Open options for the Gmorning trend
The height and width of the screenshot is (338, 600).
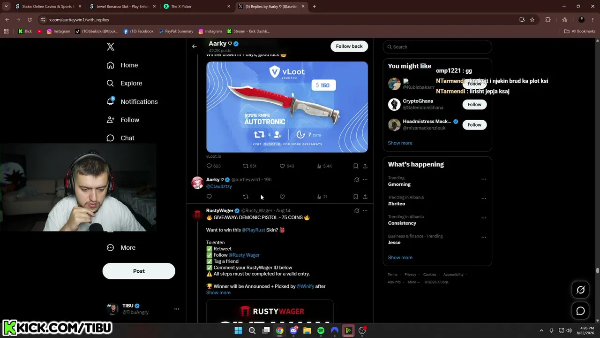click(484, 179)
